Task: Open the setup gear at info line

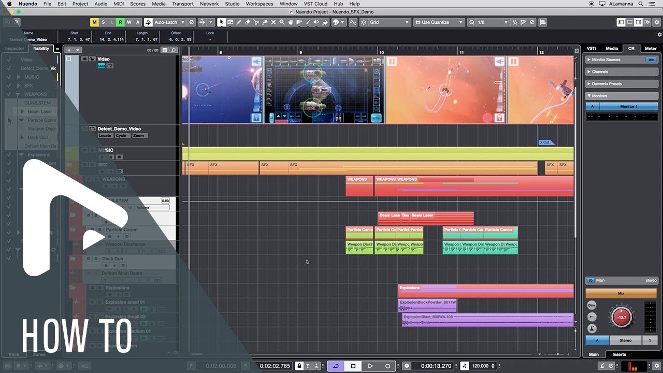Action: [659, 35]
